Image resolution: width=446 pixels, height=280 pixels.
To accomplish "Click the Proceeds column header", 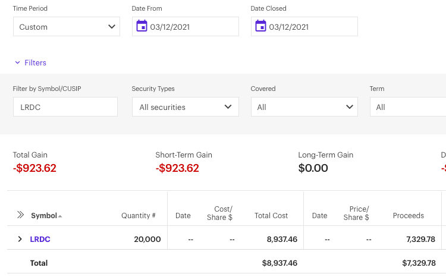I will click(408, 216).
